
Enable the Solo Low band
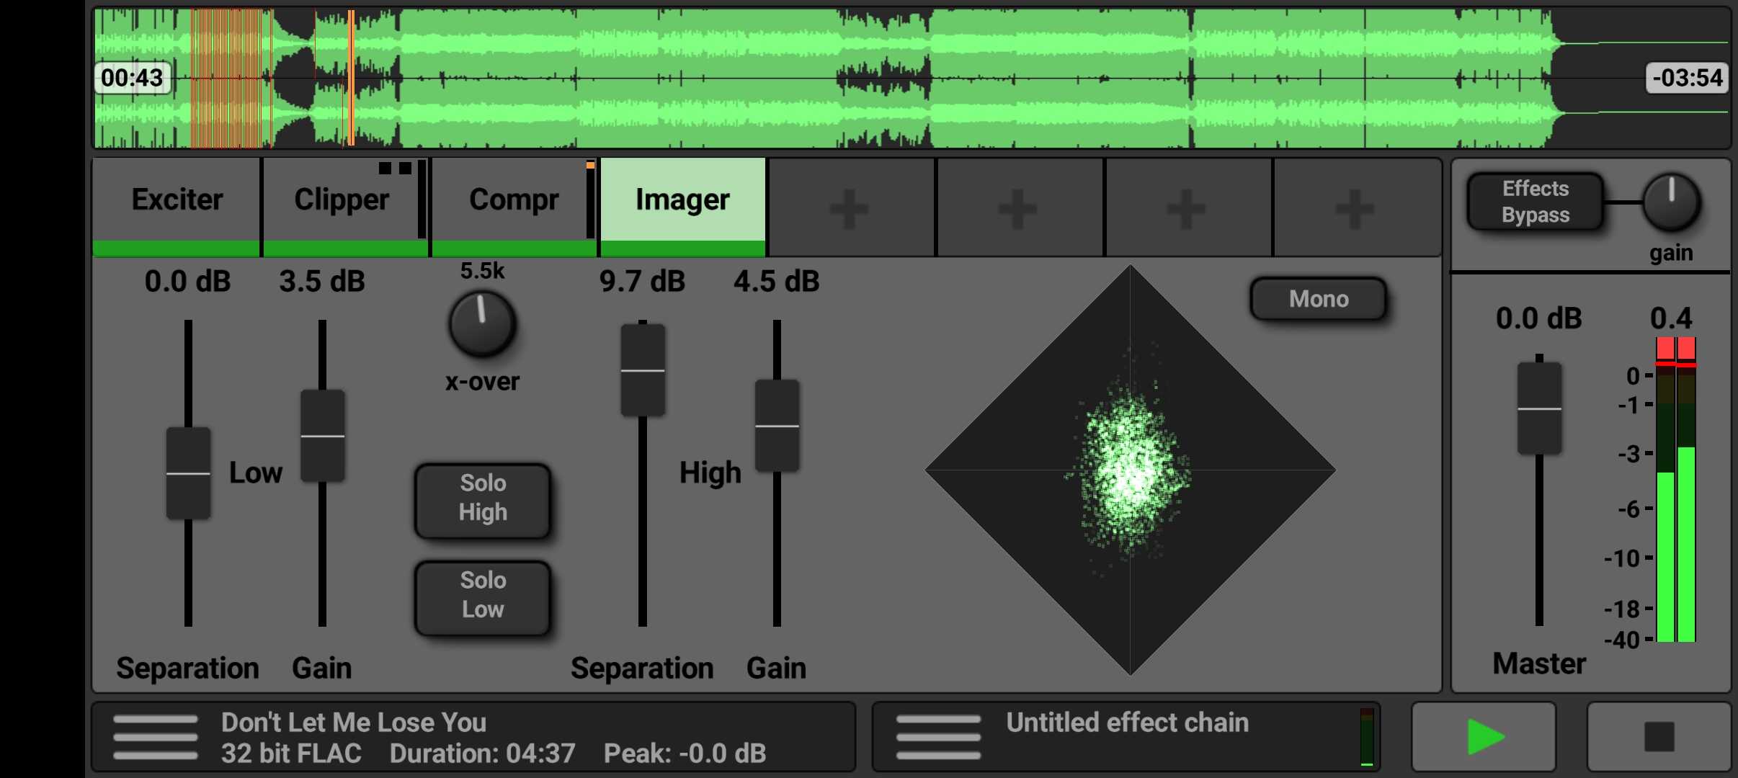483,596
